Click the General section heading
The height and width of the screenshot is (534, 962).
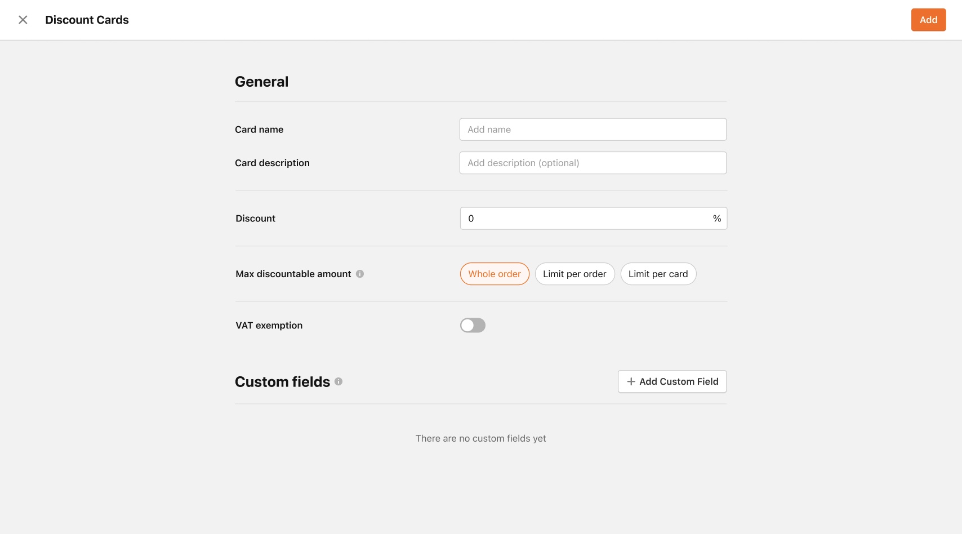tap(261, 82)
